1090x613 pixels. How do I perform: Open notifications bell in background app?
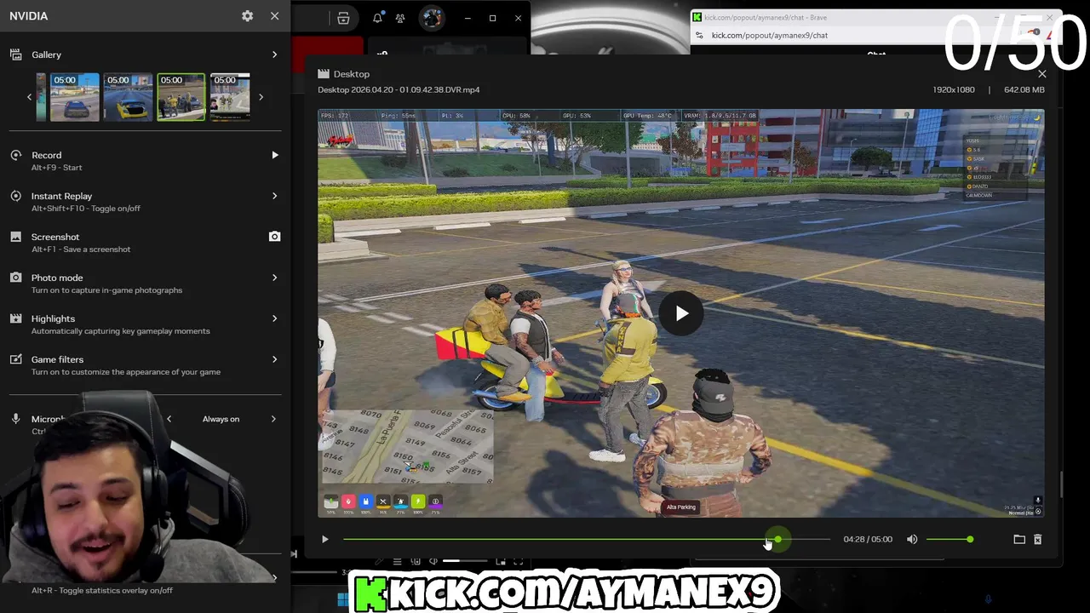tap(377, 18)
